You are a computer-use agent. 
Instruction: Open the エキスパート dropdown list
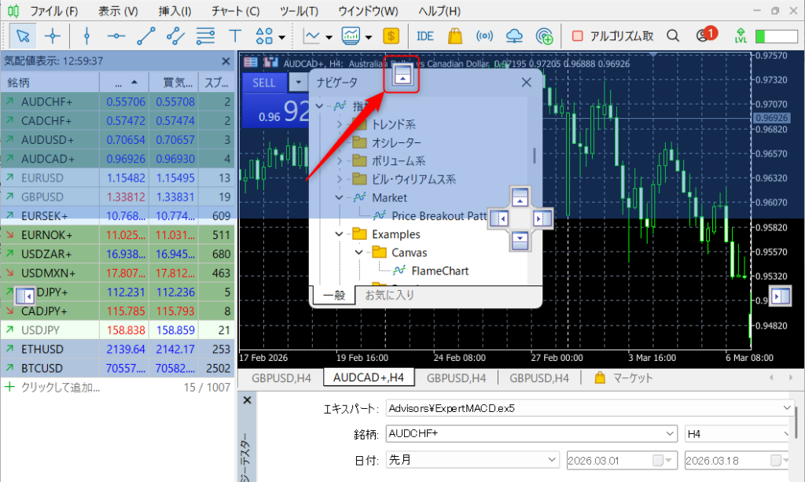click(788, 408)
